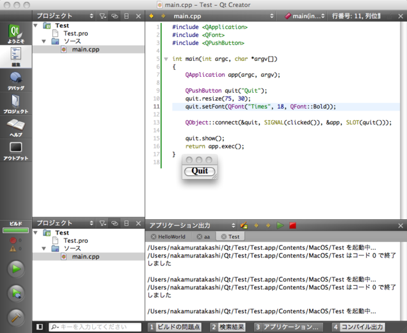This screenshot has width=407, height=333.
Task: Close the top project pane
Action: pyautogui.click(x=139, y=16)
